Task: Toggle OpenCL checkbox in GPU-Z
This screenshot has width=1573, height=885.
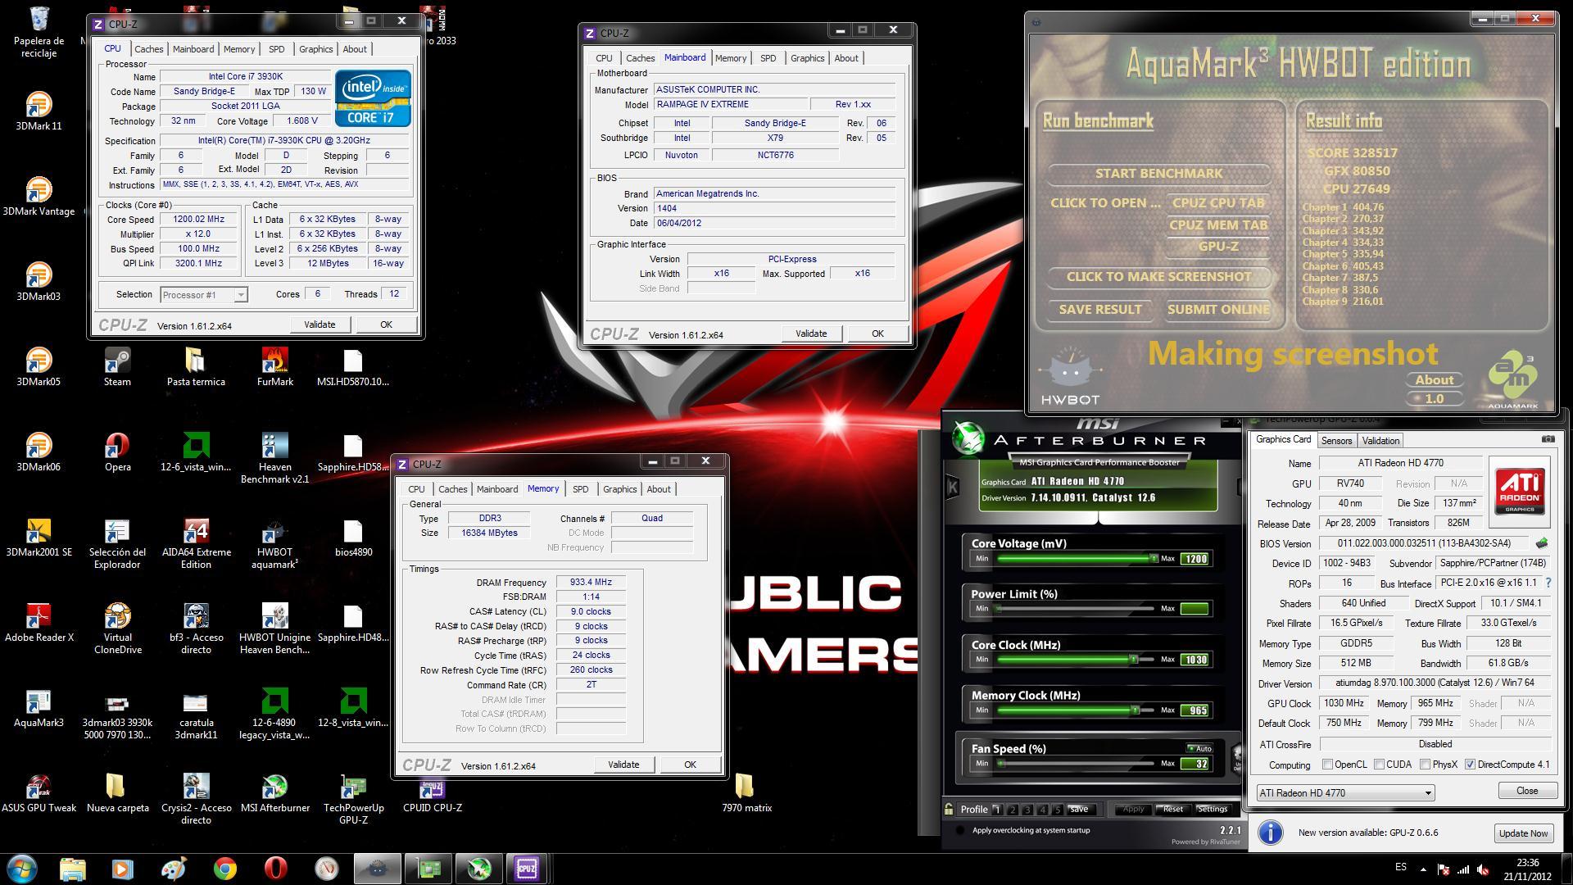Action: click(1327, 765)
